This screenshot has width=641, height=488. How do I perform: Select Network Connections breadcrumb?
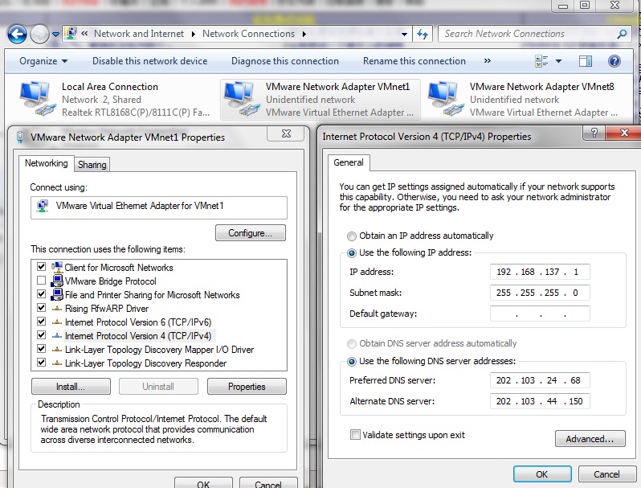point(248,34)
